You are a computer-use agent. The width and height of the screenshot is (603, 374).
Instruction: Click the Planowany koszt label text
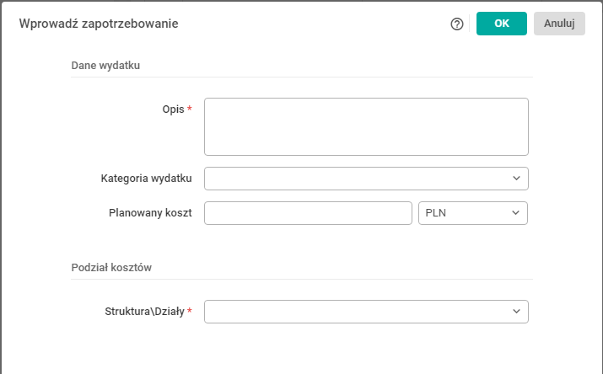150,213
